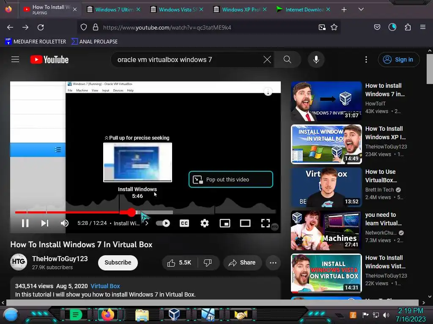Screen dimensions: 433x324
Task: Switch to Windows XP Pro tab
Action: pyautogui.click(x=241, y=10)
